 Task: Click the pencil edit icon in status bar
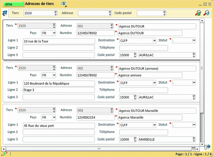pyautogui.click(x=4, y=154)
